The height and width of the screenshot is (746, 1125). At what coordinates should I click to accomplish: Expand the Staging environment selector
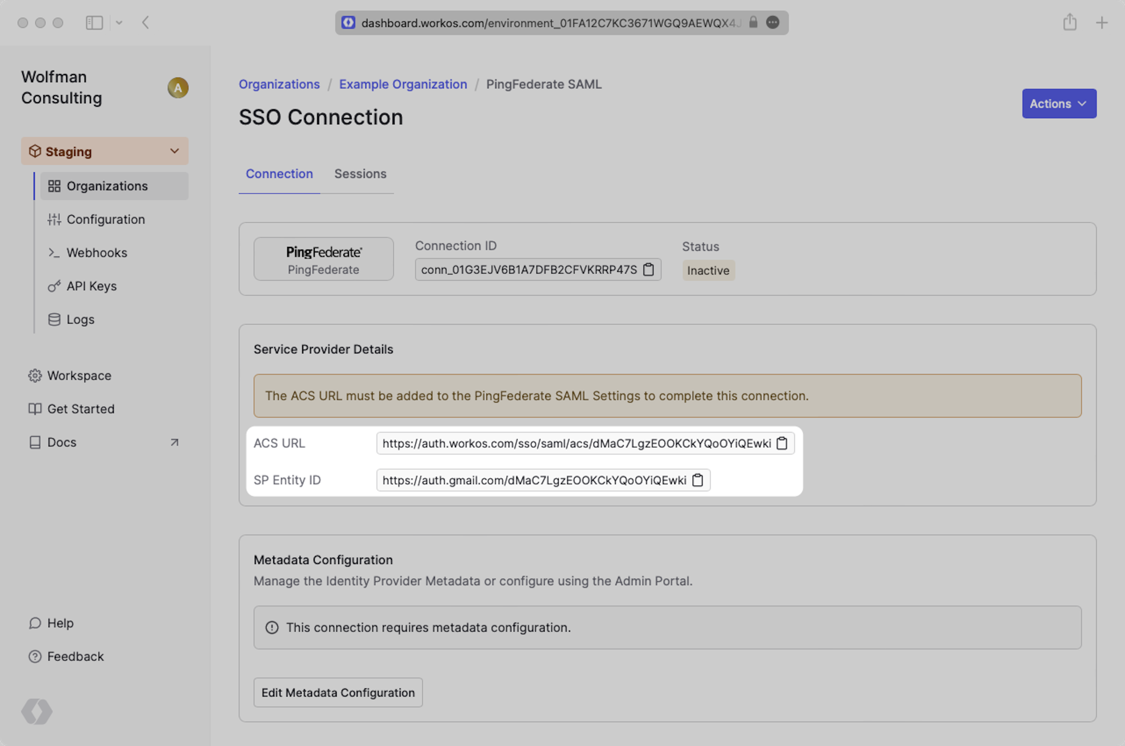[105, 151]
